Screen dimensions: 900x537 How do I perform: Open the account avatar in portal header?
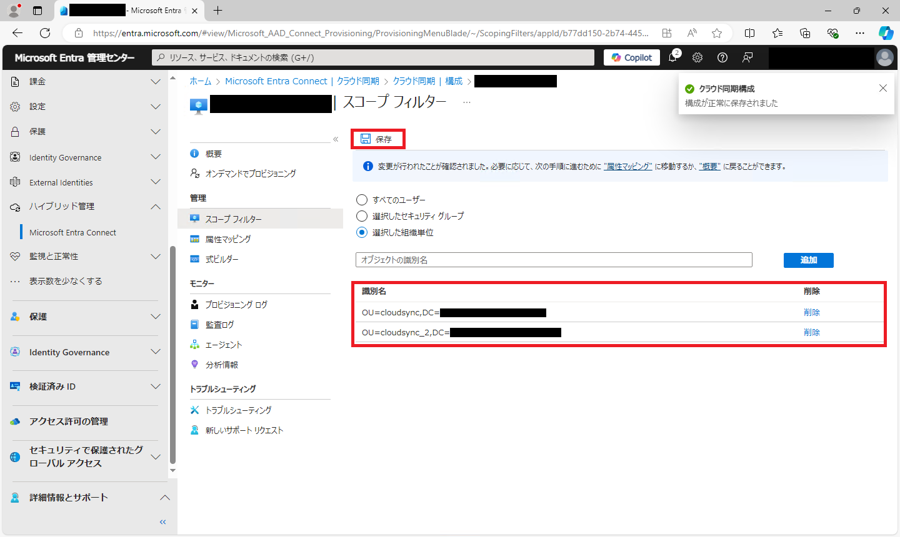click(885, 57)
